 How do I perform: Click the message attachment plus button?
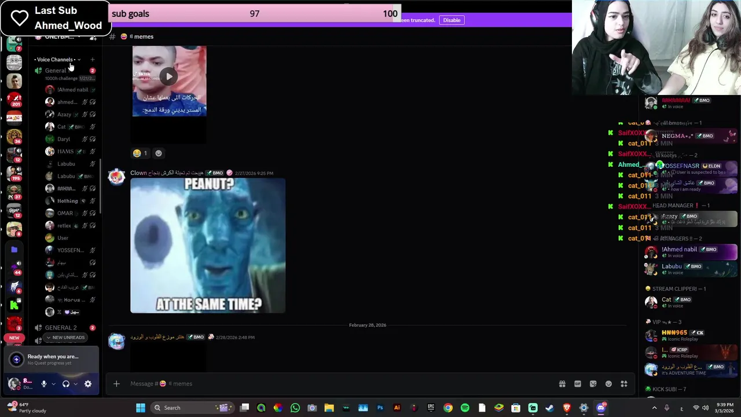[116, 383]
